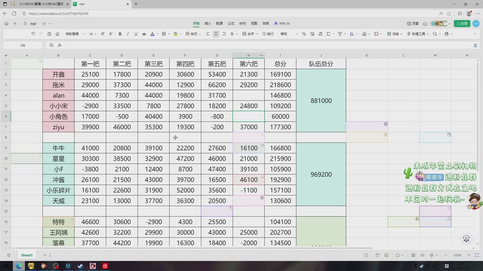The width and height of the screenshot is (483, 271).
Task: Open the vertical alignment icon
Action: (232, 34)
